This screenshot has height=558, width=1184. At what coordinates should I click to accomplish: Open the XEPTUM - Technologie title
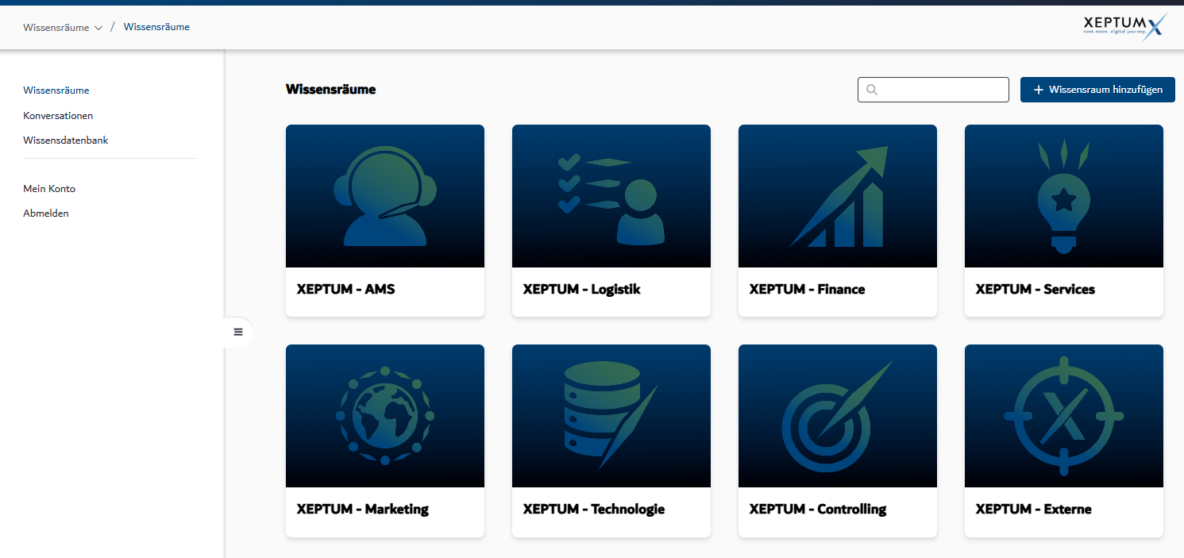click(x=593, y=509)
